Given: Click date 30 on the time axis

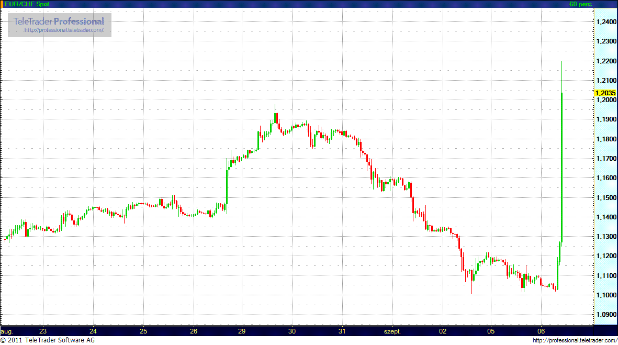Looking at the screenshot, I should [292, 331].
